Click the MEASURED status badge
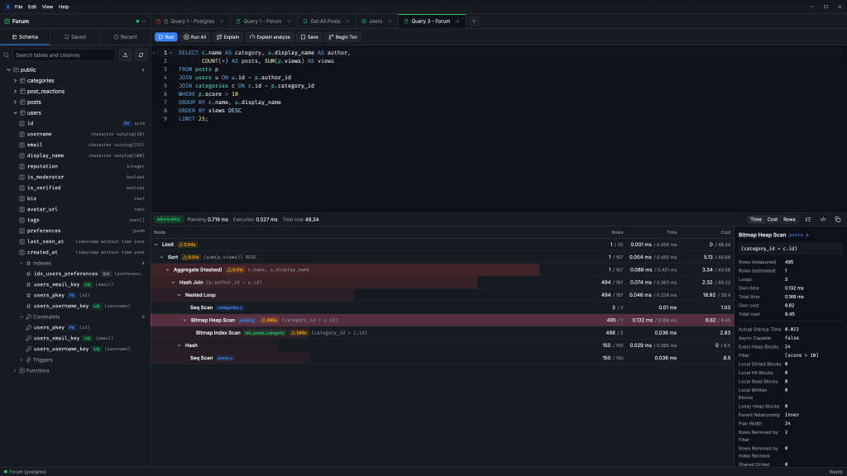The image size is (847, 476). point(169,220)
